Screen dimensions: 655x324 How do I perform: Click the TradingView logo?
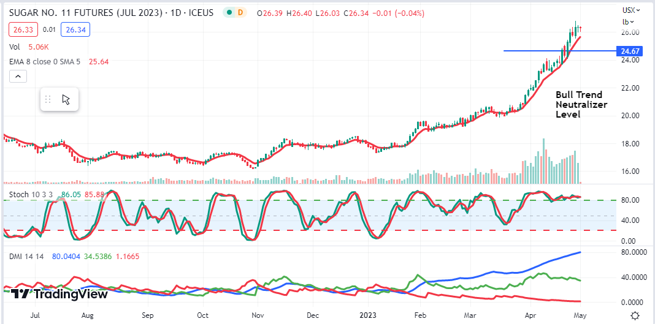coord(59,293)
